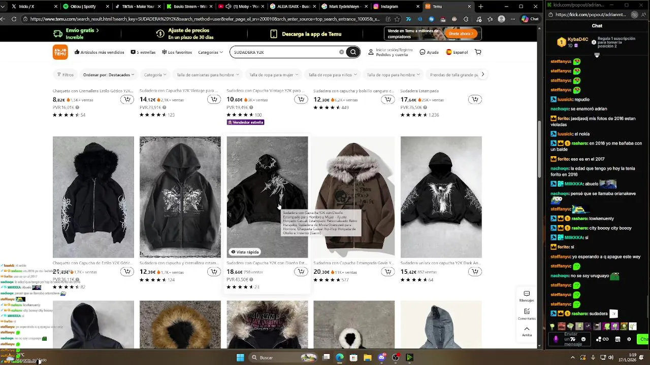
Task: Add the 20,30€ Gavin hoodie to cart
Action: click(x=388, y=272)
